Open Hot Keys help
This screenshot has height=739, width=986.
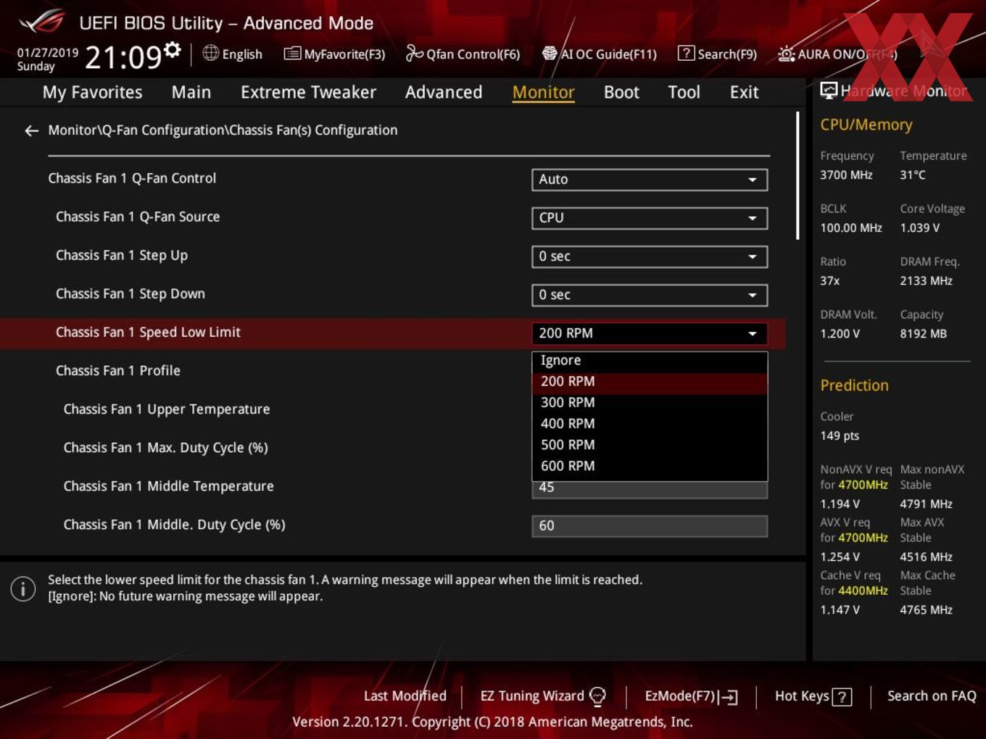coord(813,696)
